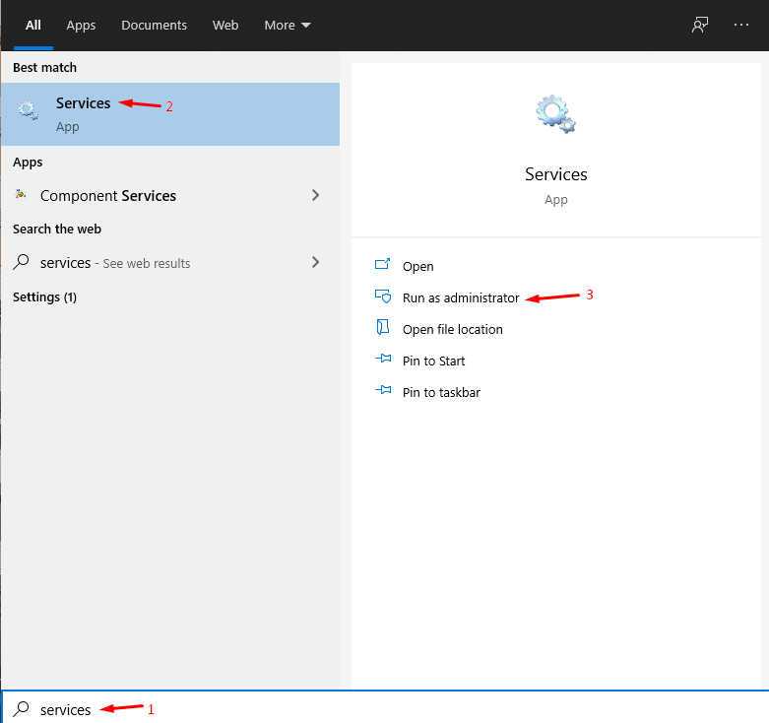Click the Open file location icon

pos(383,329)
